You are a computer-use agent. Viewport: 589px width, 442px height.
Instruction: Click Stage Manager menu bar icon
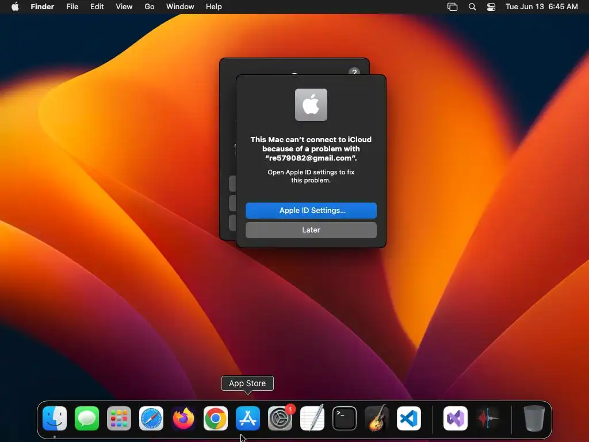[x=452, y=7]
